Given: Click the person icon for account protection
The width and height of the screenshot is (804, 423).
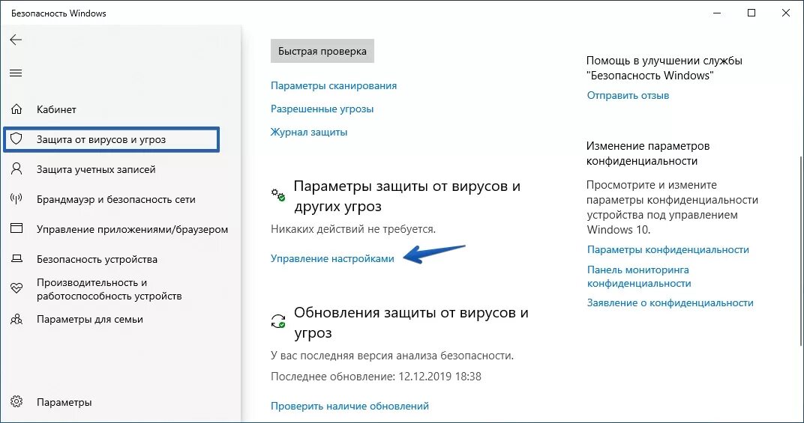Looking at the screenshot, I should [16, 169].
